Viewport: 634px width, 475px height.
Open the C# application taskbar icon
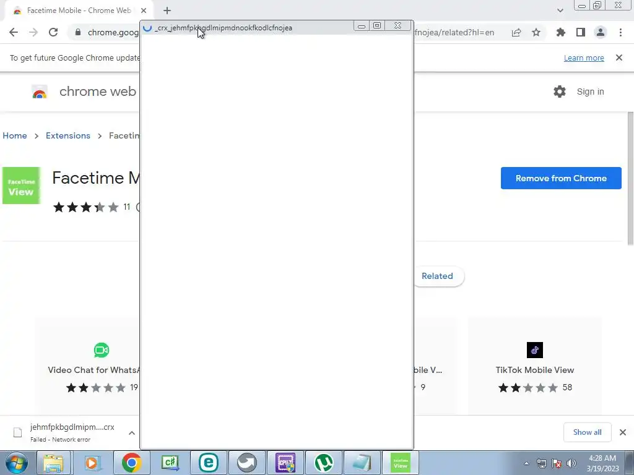[170, 463]
